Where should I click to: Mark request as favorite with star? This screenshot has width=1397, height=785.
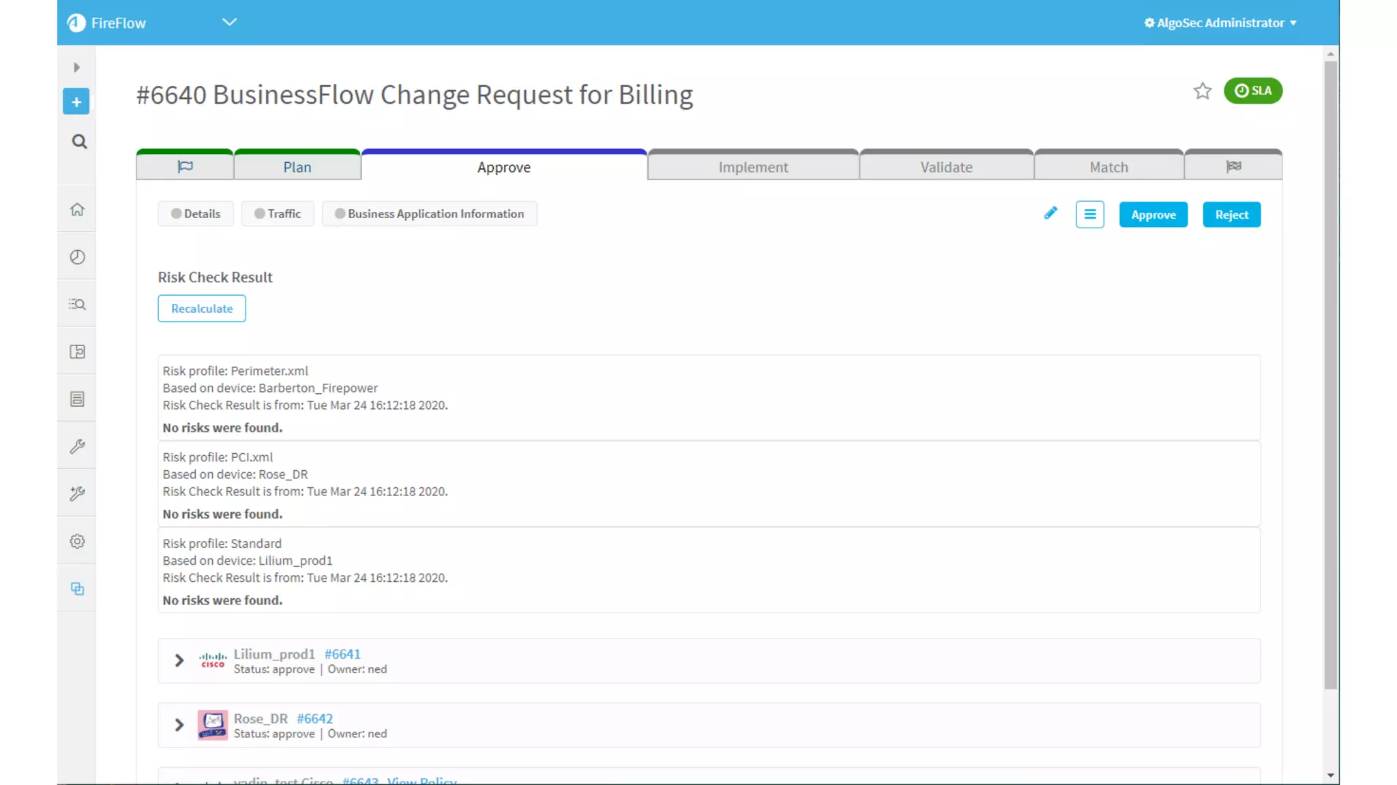[1202, 91]
